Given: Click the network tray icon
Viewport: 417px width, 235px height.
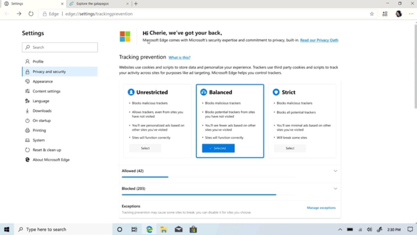Looking at the screenshot, I should tap(360, 230).
